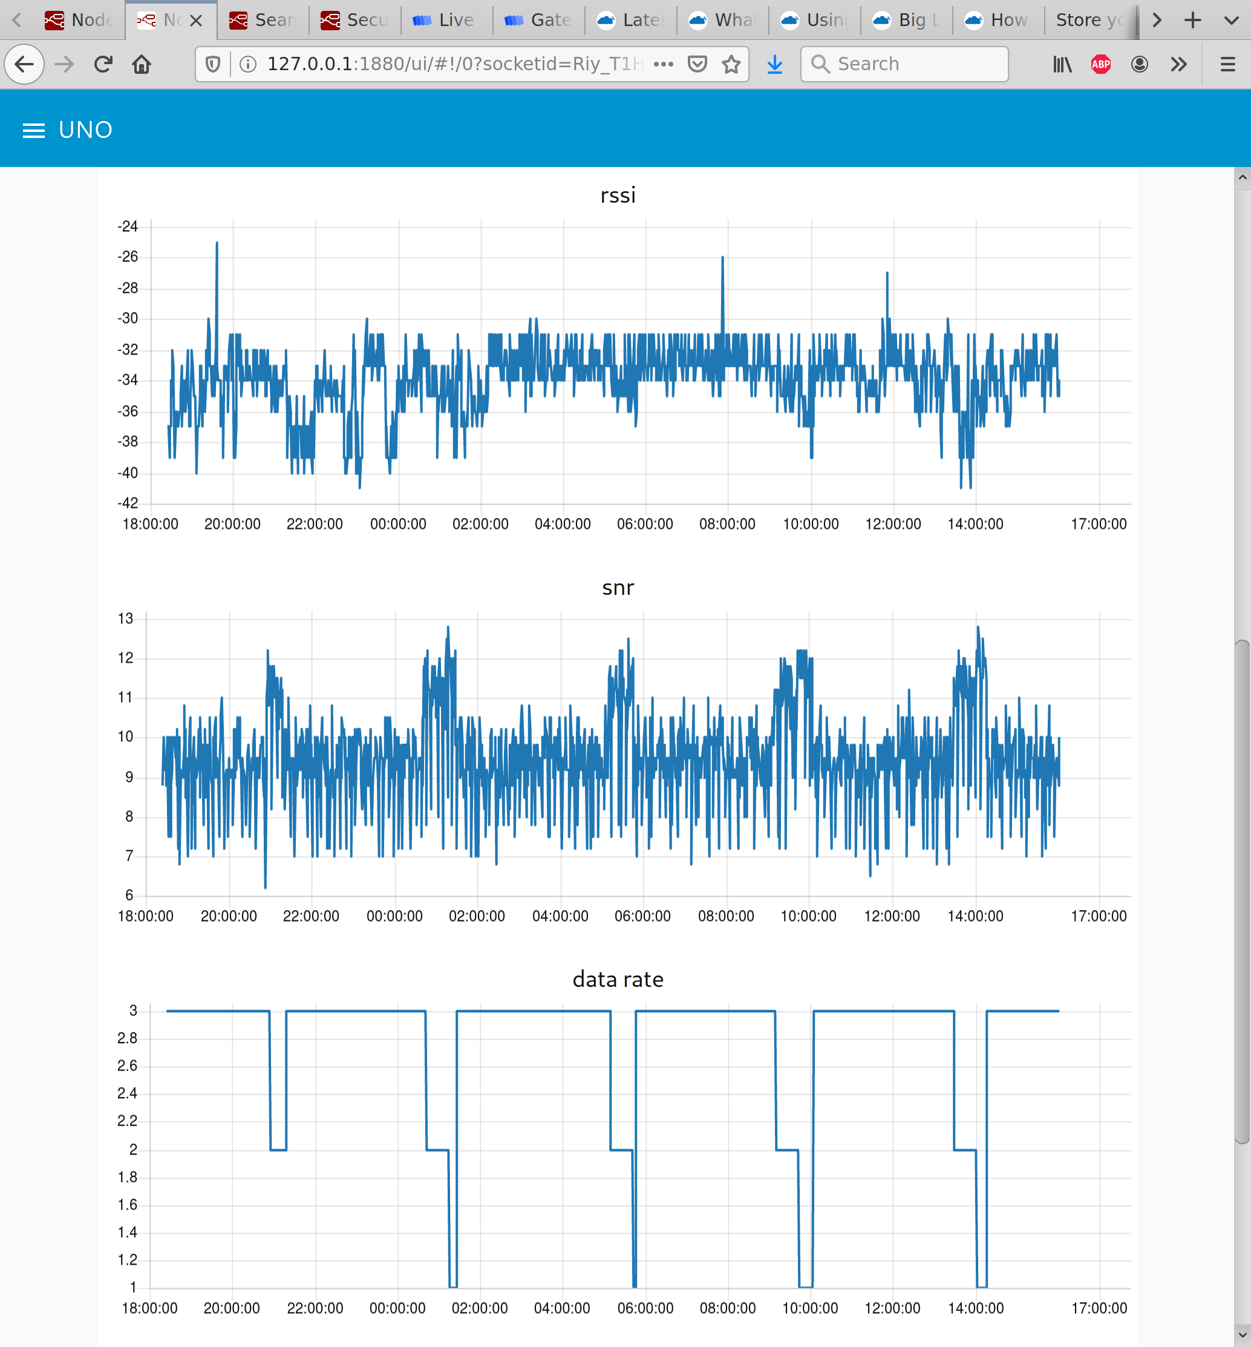View downloads with the download arrow icon

pyautogui.click(x=774, y=64)
